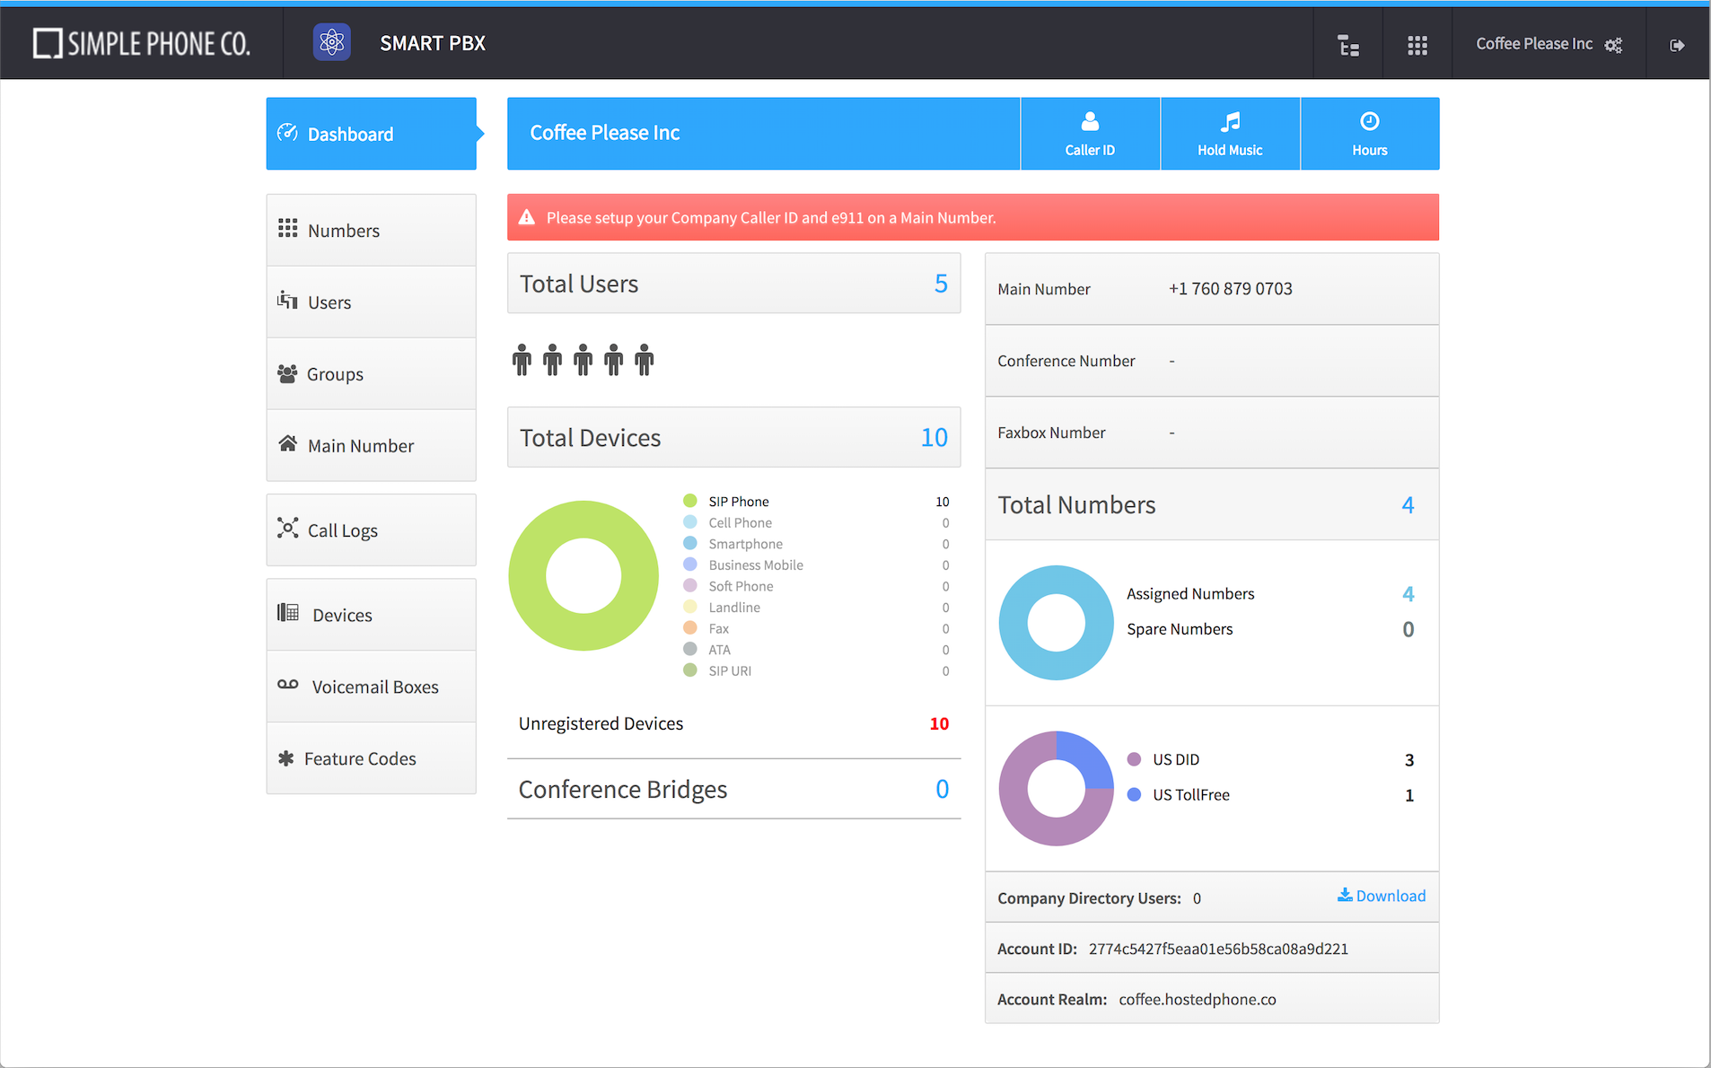Click the Main Number home icon
The width and height of the screenshot is (1711, 1068).
tap(287, 444)
